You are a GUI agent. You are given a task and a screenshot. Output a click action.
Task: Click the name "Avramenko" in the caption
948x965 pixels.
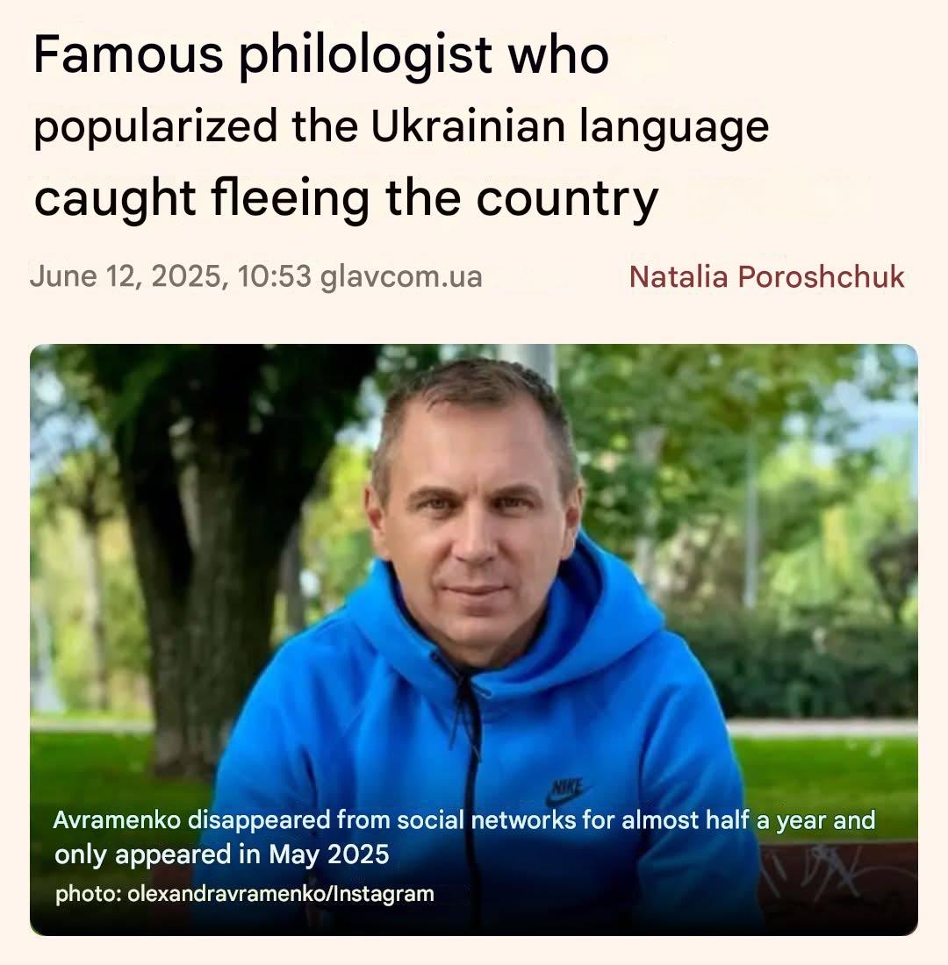tap(117, 820)
